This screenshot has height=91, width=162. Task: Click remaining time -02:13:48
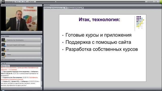[x=150, y=2]
